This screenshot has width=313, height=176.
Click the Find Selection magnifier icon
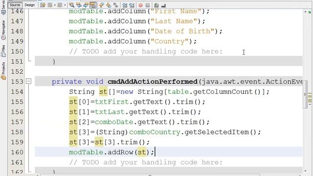point(72,5)
